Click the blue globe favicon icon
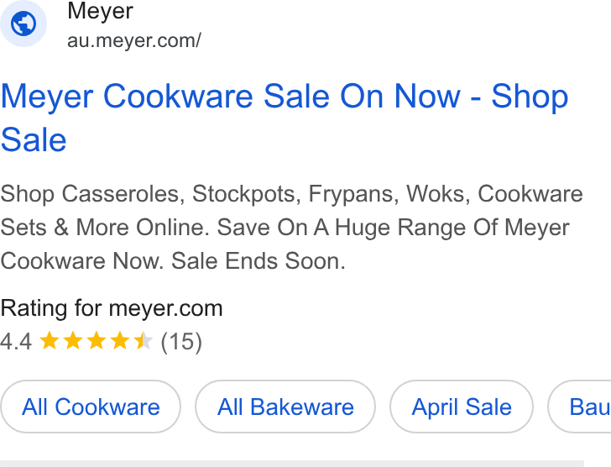Viewport: 611px width, 467px height. [x=23, y=24]
